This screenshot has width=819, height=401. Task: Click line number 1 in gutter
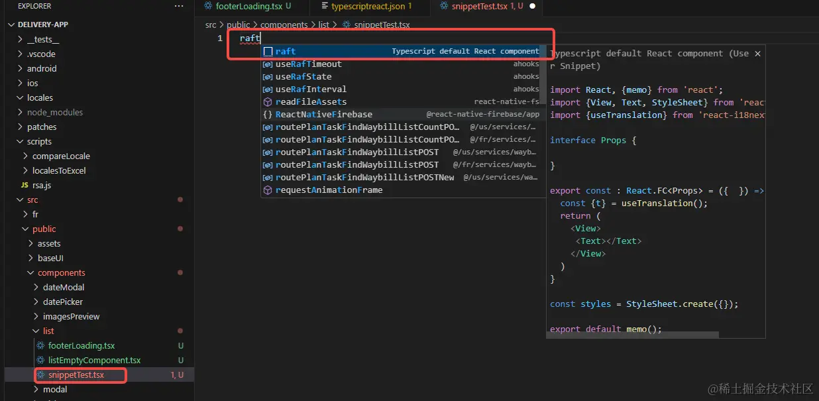click(220, 38)
